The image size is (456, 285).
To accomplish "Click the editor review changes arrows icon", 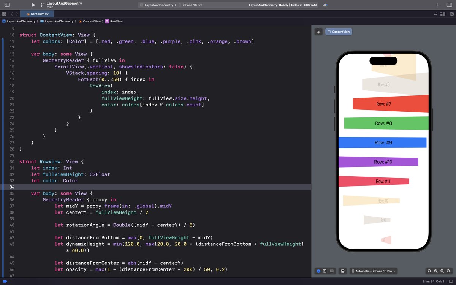I will click(436, 14).
